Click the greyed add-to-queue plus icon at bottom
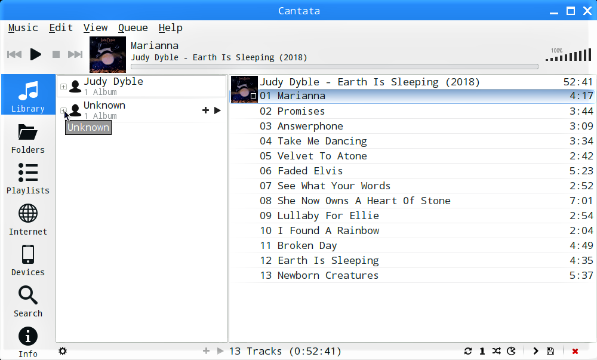 point(206,351)
